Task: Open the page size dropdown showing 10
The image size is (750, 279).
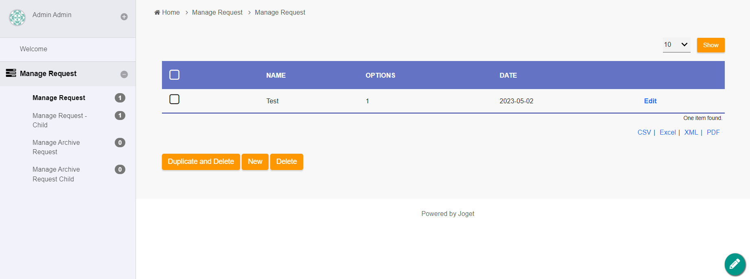Action: (x=676, y=45)
